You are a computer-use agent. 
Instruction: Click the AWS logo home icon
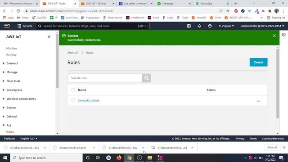coord(7,26)
